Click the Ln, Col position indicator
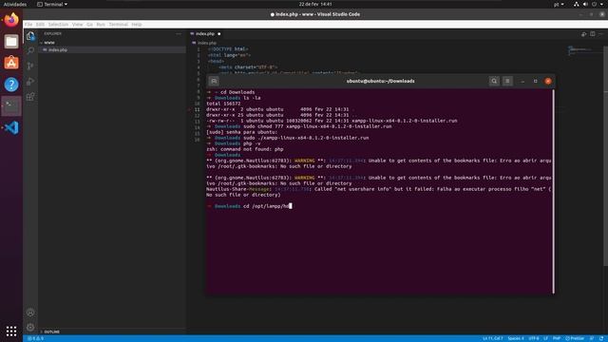The image size is (608, 342). point(492,338)
